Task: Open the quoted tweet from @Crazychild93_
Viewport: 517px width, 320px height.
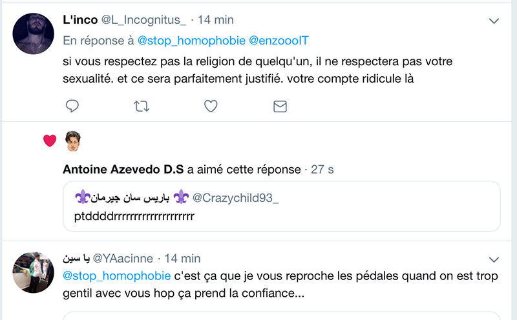Action: click(x=282, y=206)
